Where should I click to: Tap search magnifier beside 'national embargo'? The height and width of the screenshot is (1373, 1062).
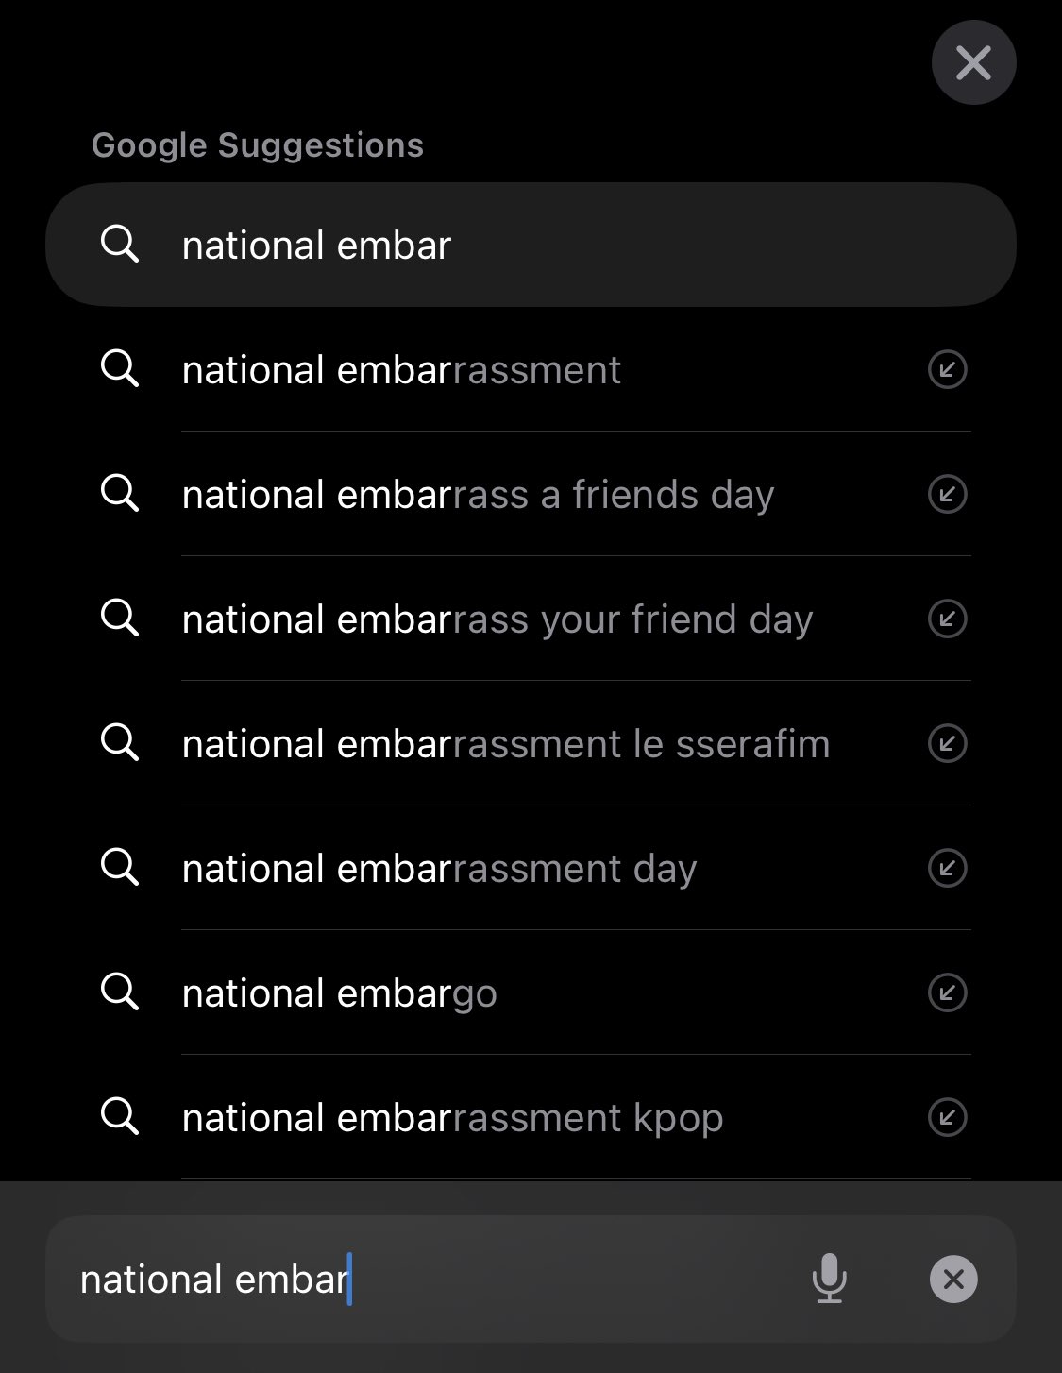tap(120, 992)
